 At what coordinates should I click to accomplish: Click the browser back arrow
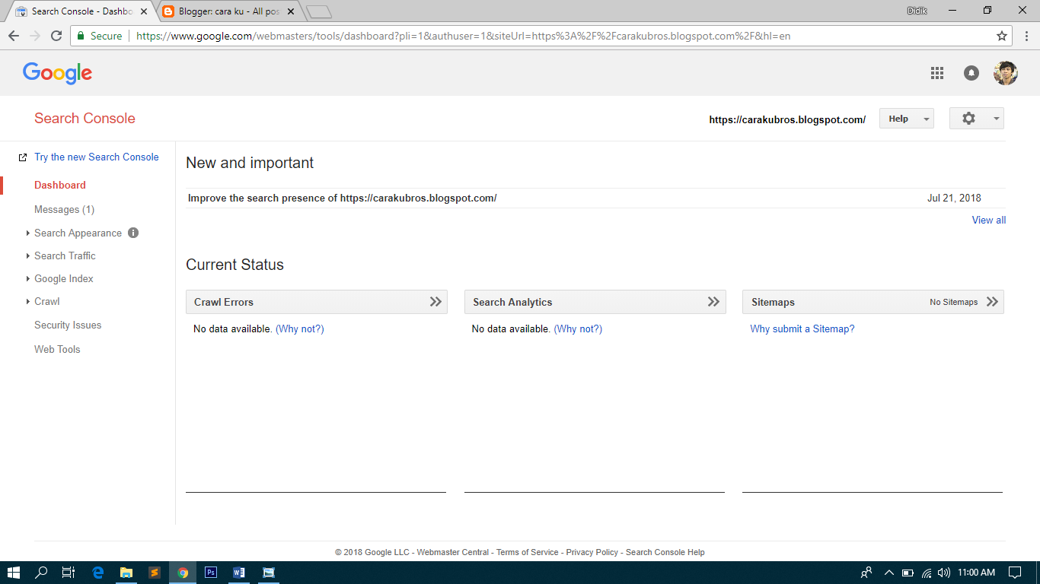point(14,36)
